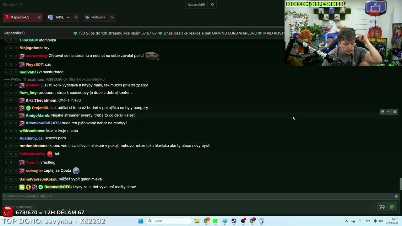Image resolution: width=402 pixels, height=226 pixels.
Task: Click the taskbar Hledat search box
Action: pos(169,221)
